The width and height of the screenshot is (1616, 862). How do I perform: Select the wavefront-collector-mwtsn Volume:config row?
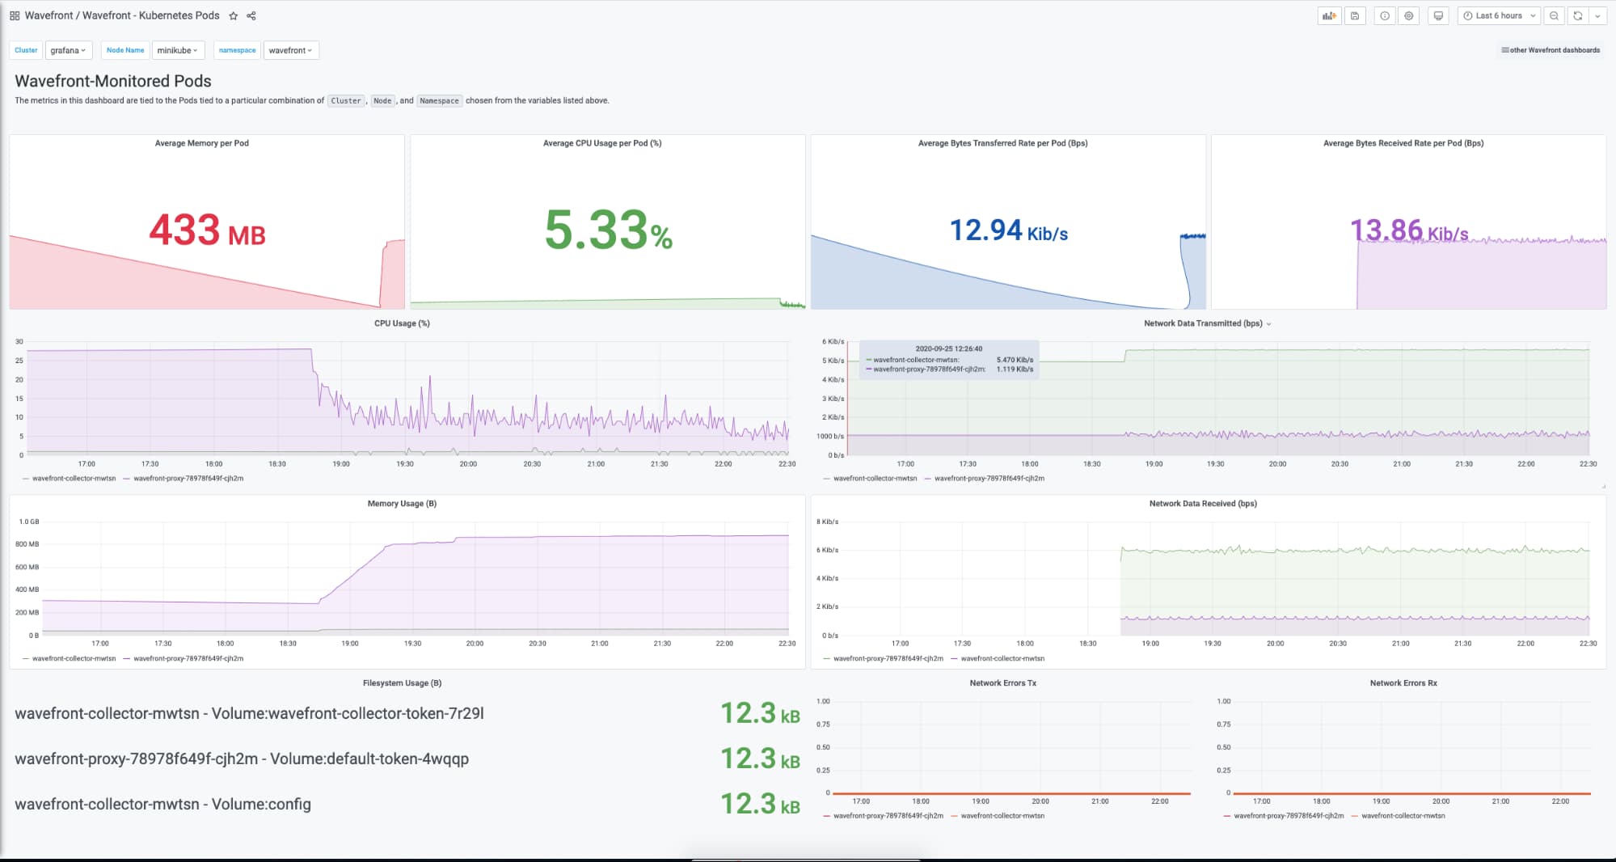(x=407, y=804)
